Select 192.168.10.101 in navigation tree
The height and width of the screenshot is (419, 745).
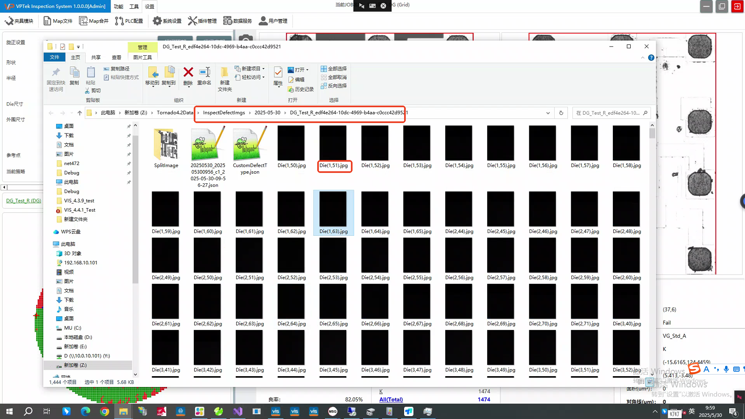coord(81,263)
